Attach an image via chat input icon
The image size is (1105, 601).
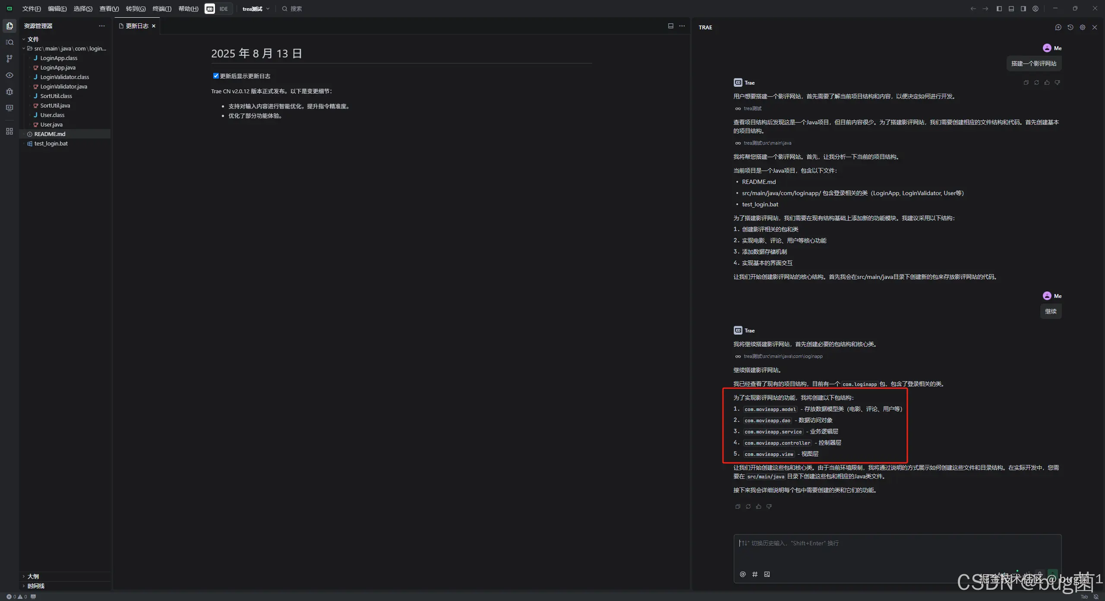click(767, 574)
